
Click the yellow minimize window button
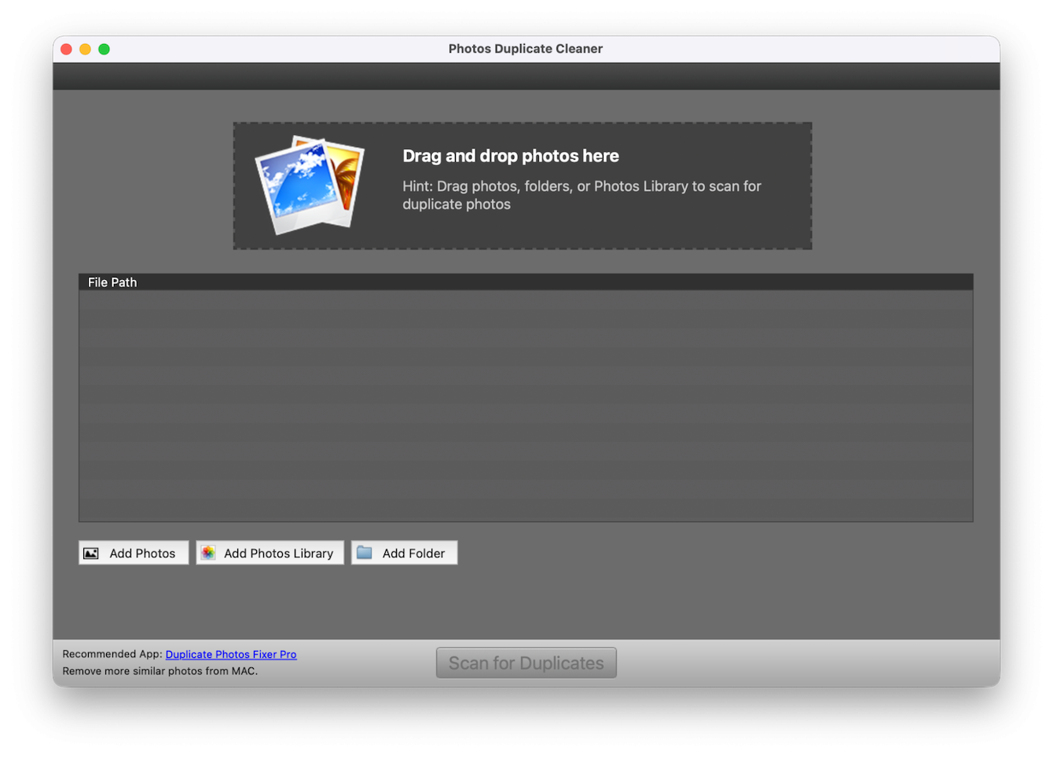85,48
